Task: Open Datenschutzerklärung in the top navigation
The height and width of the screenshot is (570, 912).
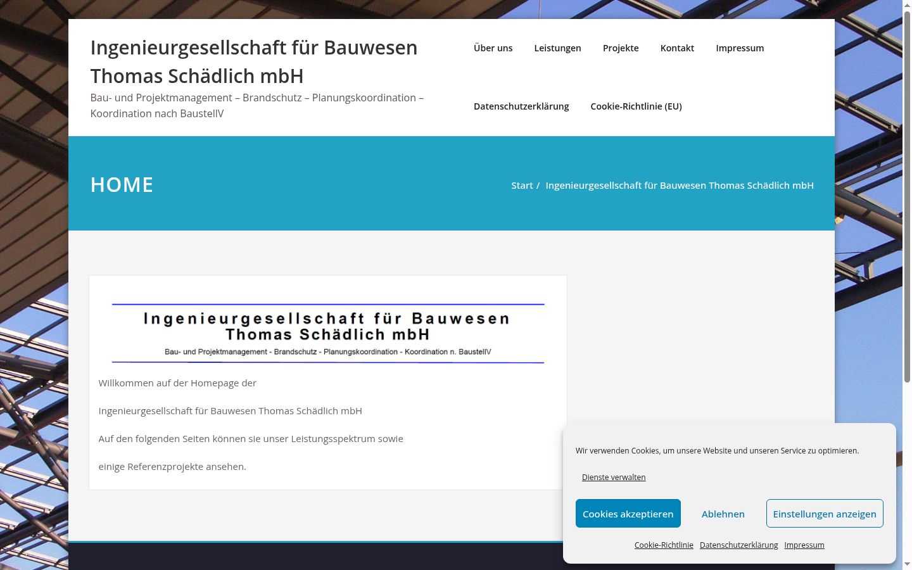Action: (x=521, y=106)
